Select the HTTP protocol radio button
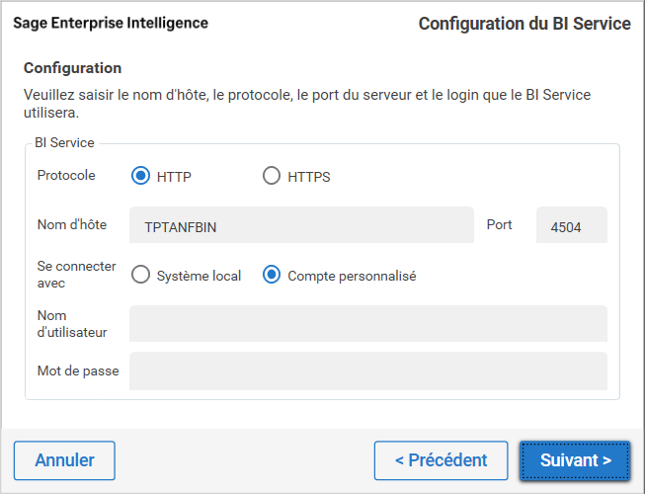 point(140,177)
